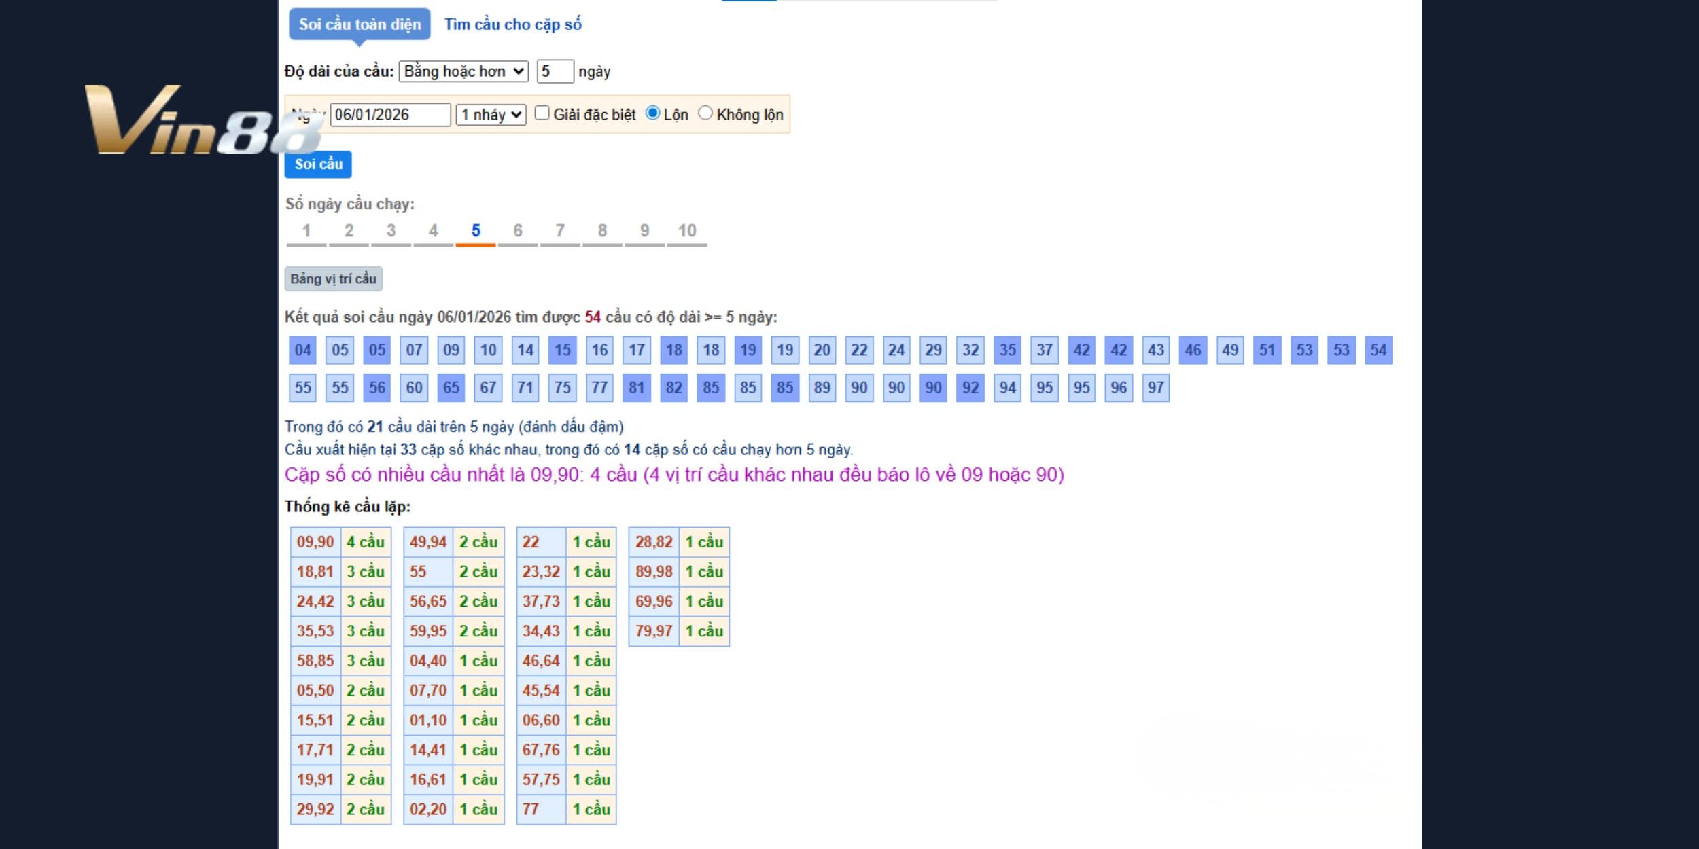The image size is (1699, 849).
Task: Expand the 1 nháy dropdown
Action: [491, 115]
